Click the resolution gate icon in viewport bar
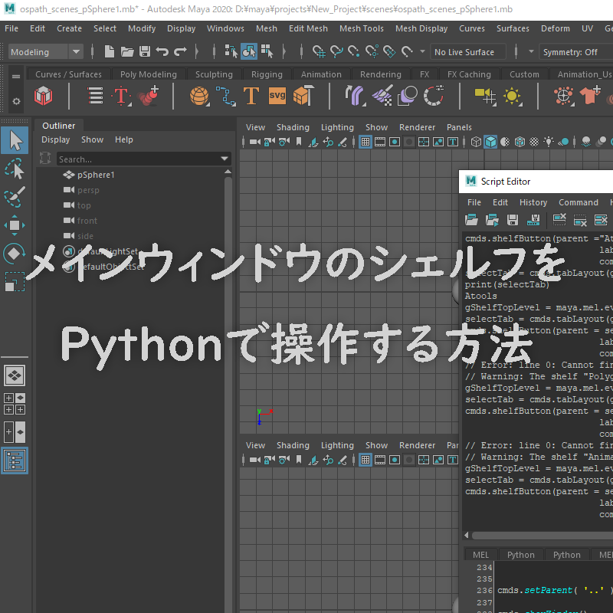 pos(395,143)
